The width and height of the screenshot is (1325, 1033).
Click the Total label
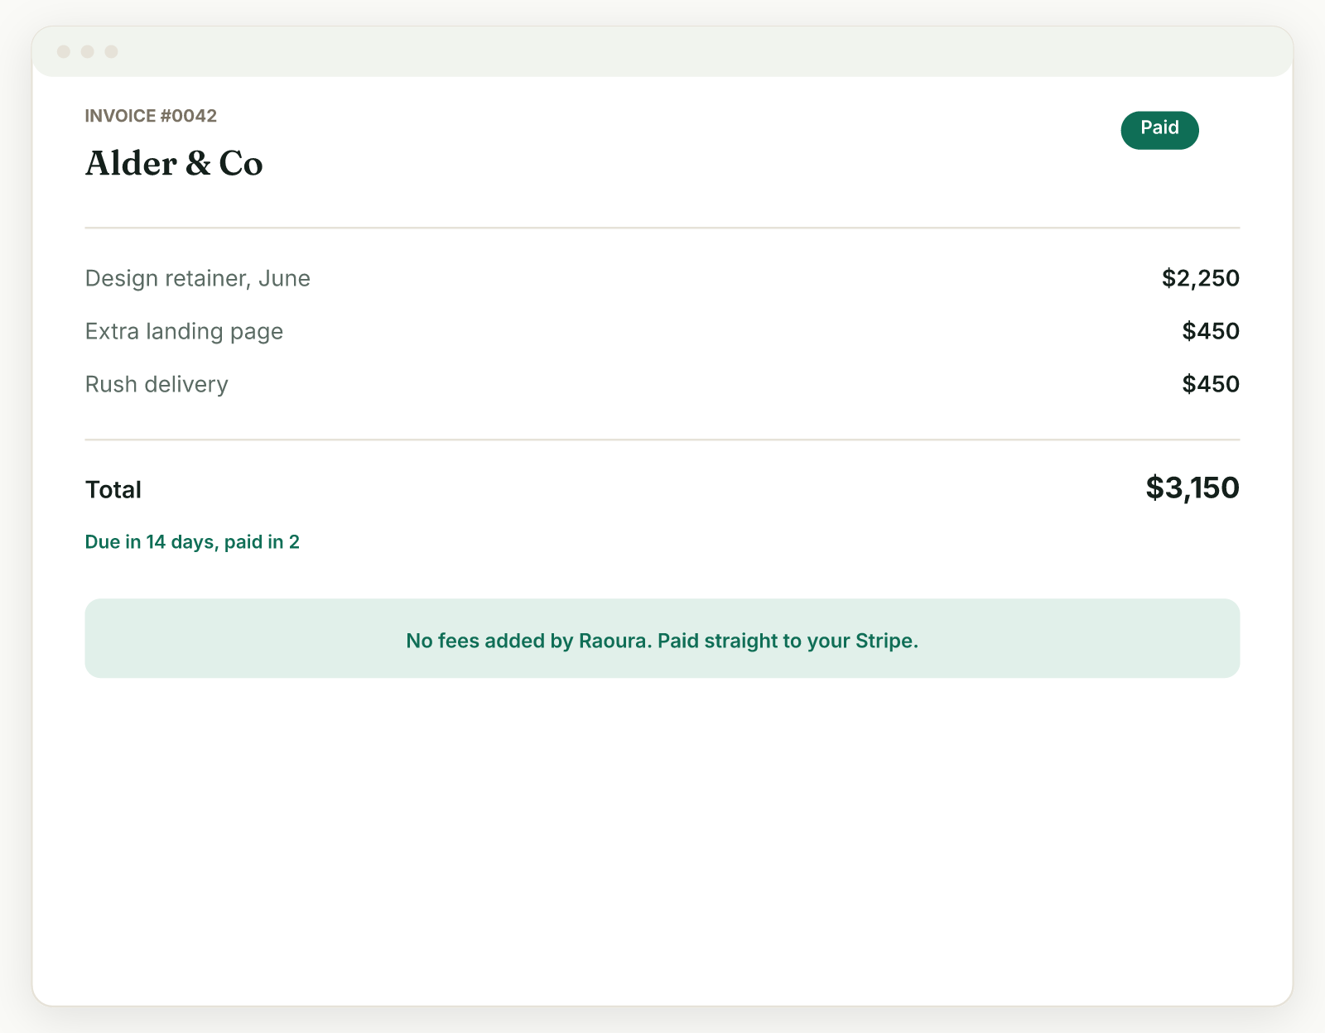click(113, 490)
